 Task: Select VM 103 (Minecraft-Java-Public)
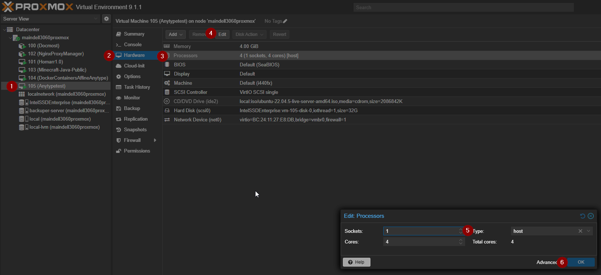tap(57, 70)
